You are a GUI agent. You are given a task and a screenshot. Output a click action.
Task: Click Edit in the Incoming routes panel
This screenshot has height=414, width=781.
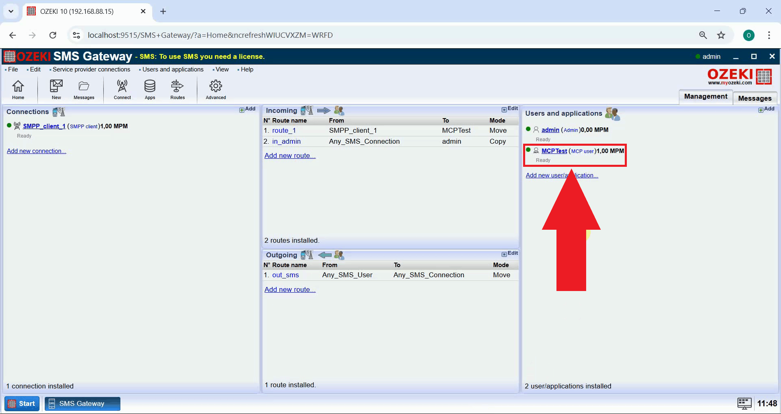[510, 109]
